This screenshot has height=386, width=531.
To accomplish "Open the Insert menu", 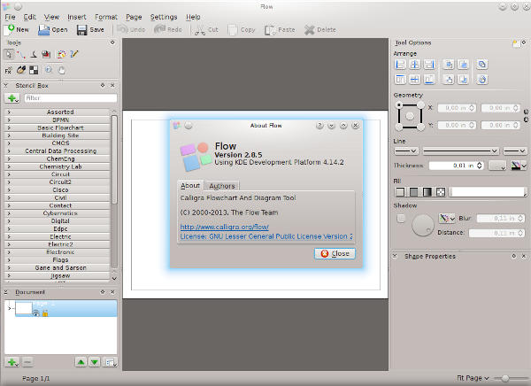I will click(x=76, y=17).
